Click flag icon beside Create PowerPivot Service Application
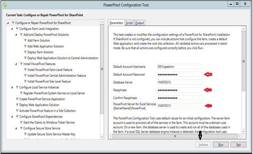253x154 pixels. 17,99
